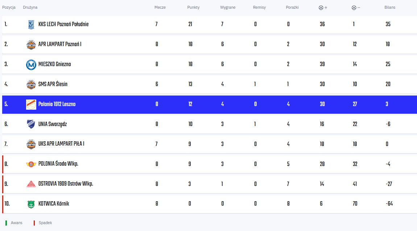Open the MIESZKO Gniezno team name link

54,64
